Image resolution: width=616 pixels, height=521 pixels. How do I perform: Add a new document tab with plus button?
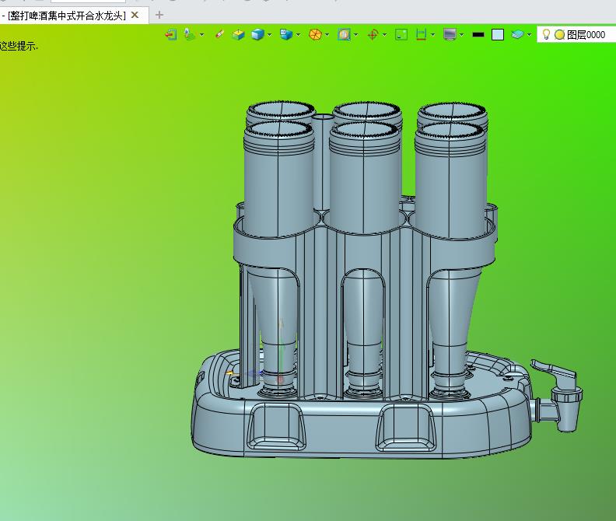click(x=159, y=15)
